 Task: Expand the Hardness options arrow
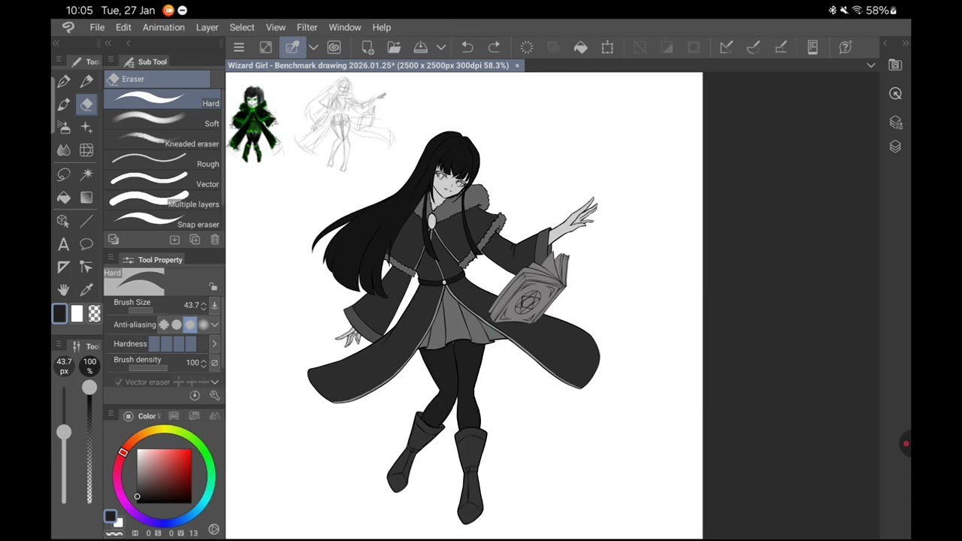click(214, 343)
